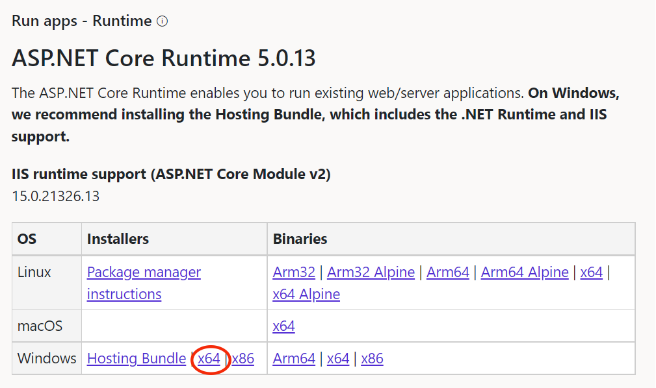The height and width of the screenshot is (388, 656).
Task: Select the Run apps - Runtime heading
Action: click(x=81, y=21)
